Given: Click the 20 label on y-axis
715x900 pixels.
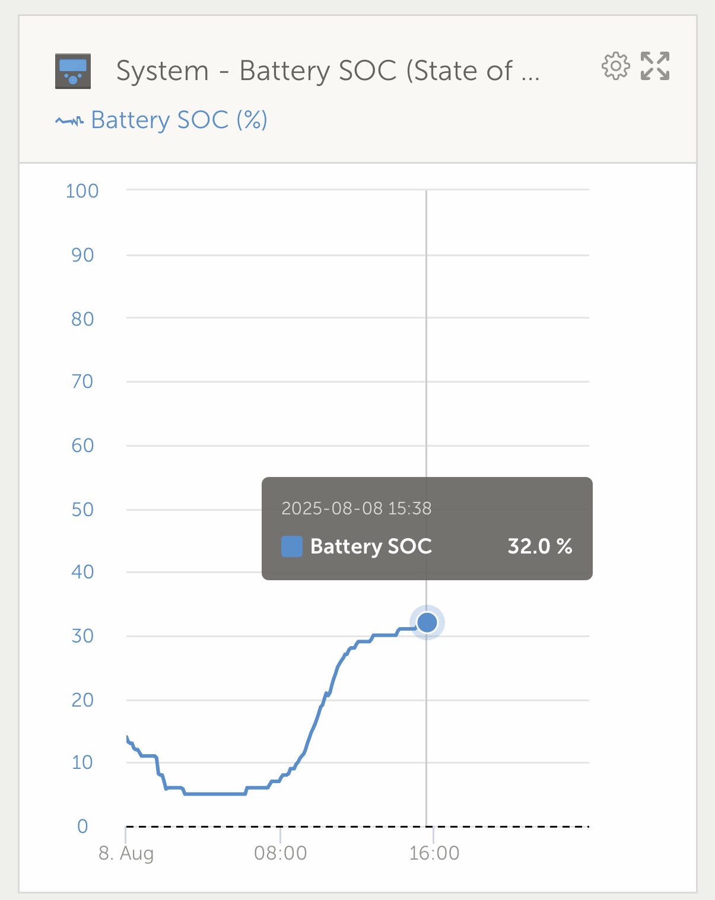Looking at the screenshot, I should click(x=82, y=700).
